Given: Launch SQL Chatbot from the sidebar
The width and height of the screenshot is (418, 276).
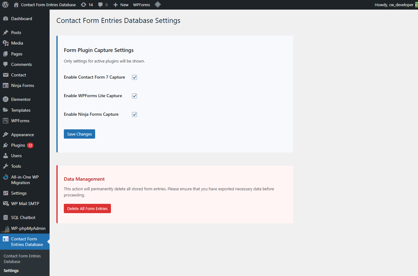Looking at the screenshot, I should click(x=6, y=217).
